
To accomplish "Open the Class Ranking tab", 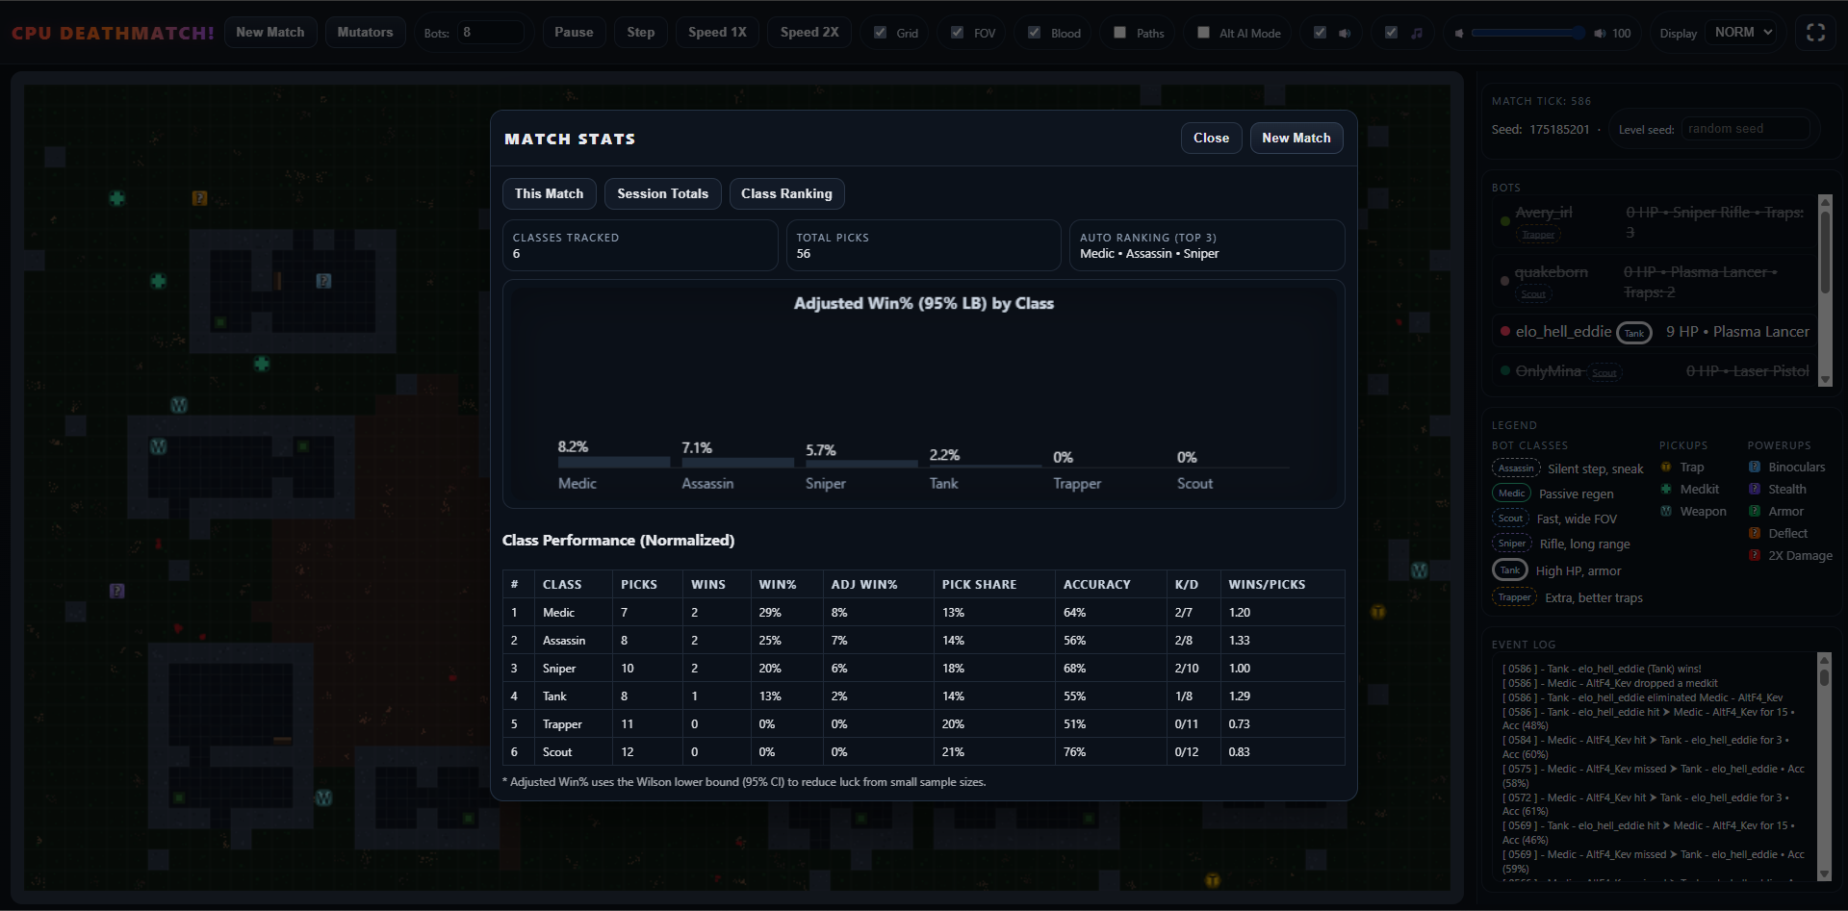I will pyautogui.click(x=786, y=193).
